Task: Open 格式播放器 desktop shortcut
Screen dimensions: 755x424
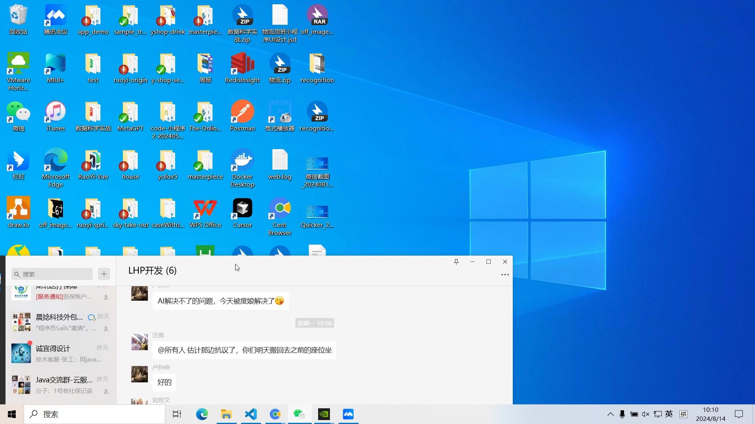Action: tap(280, 116)
